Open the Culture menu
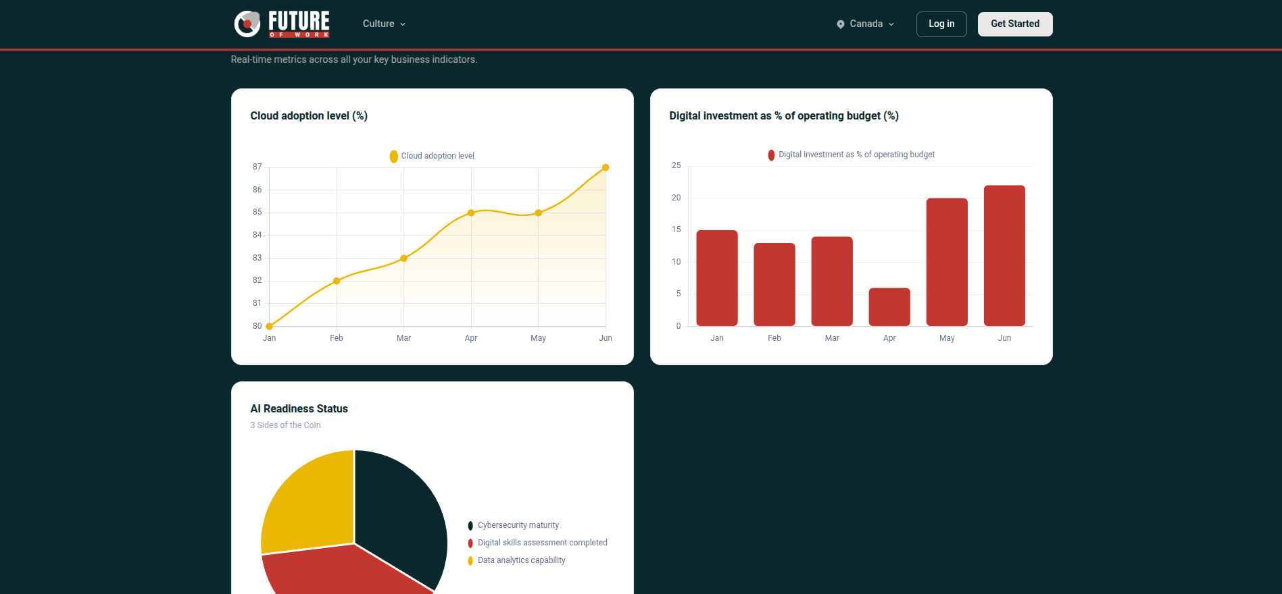1282x594 pixels. pyautogui.click(x=384, y=24)
